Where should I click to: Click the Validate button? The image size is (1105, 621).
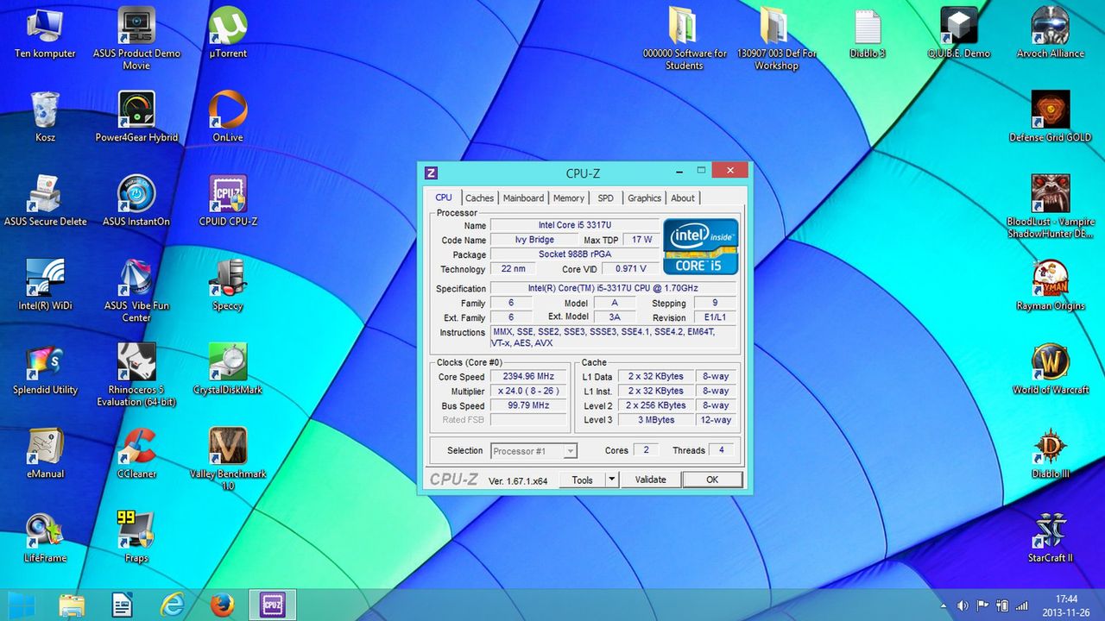click(x=650, y=480)
